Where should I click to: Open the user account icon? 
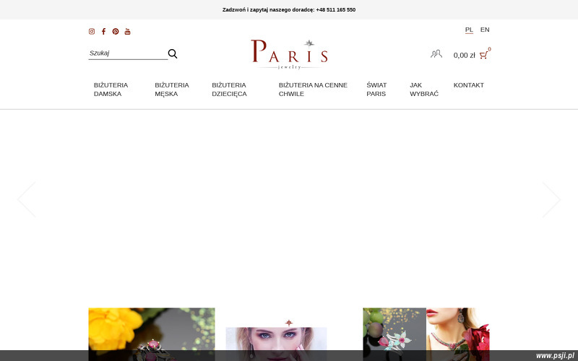pyautogui.click(x=436, y=54)
